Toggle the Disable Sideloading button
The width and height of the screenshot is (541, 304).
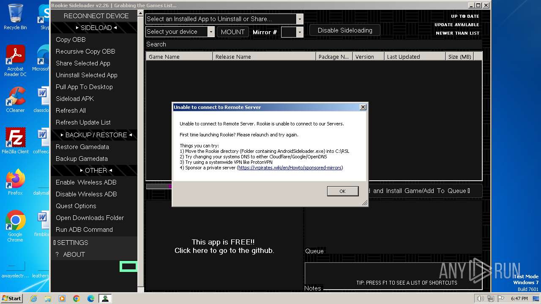pyautogui.click(x=345, y=30)
